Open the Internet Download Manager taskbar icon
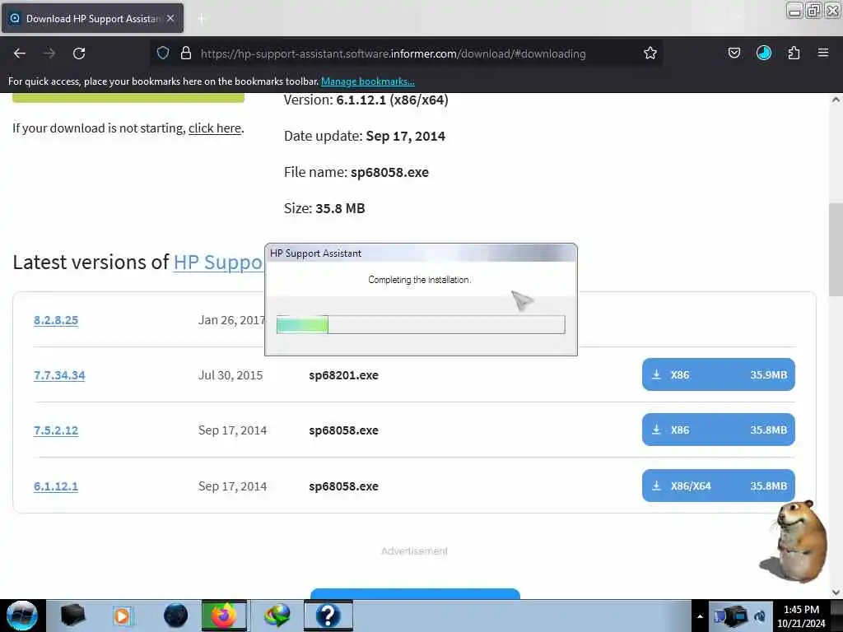The height and width of the screenshot is (632, 843). click(277, 616)
